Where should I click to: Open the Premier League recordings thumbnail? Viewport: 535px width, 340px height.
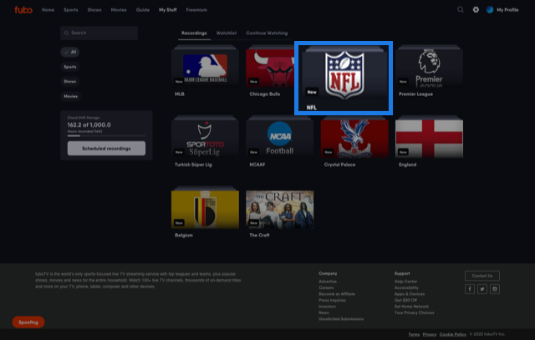tap(429, 68)
